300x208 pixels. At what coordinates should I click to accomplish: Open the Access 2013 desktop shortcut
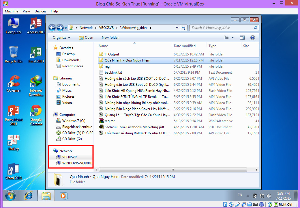[36, 26]
